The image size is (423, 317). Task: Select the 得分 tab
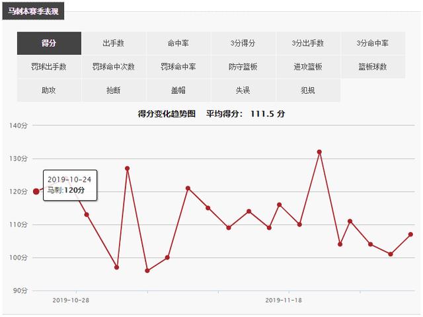(49, 43)
